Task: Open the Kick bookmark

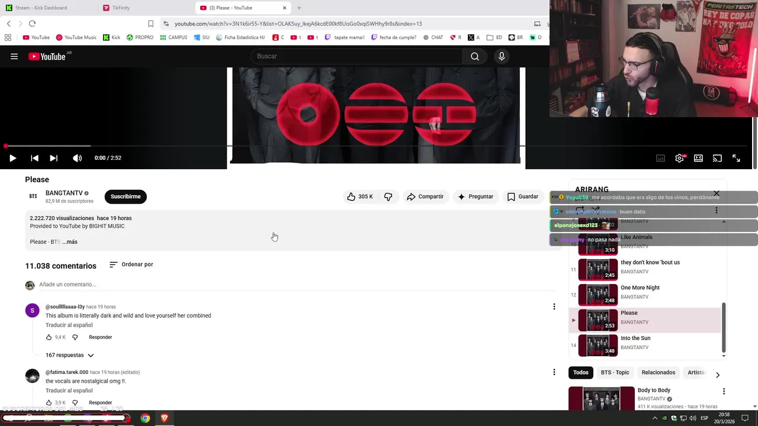Action: 111,37
